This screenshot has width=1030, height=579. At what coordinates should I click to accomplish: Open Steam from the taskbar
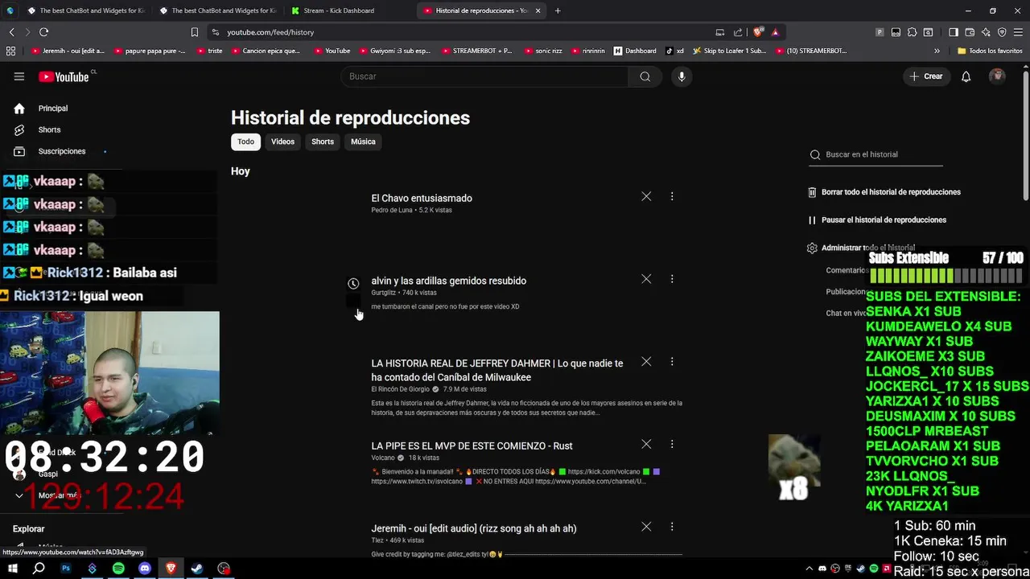pos(197,569)
